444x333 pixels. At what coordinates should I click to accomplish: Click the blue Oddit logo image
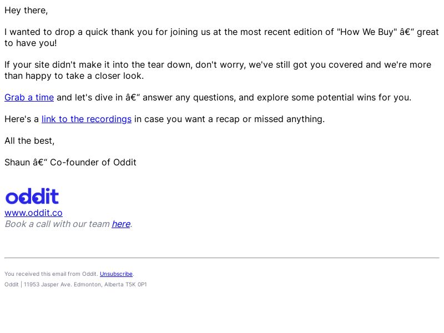tap(32, 196)
